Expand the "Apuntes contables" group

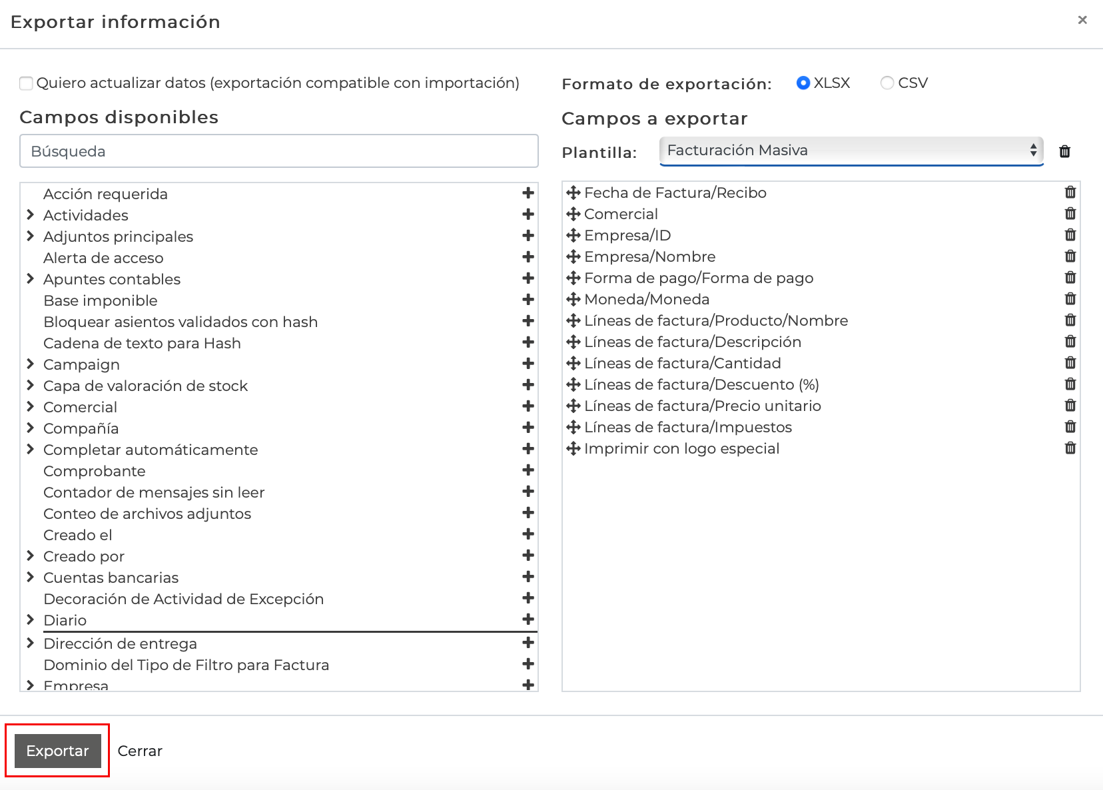31,279
